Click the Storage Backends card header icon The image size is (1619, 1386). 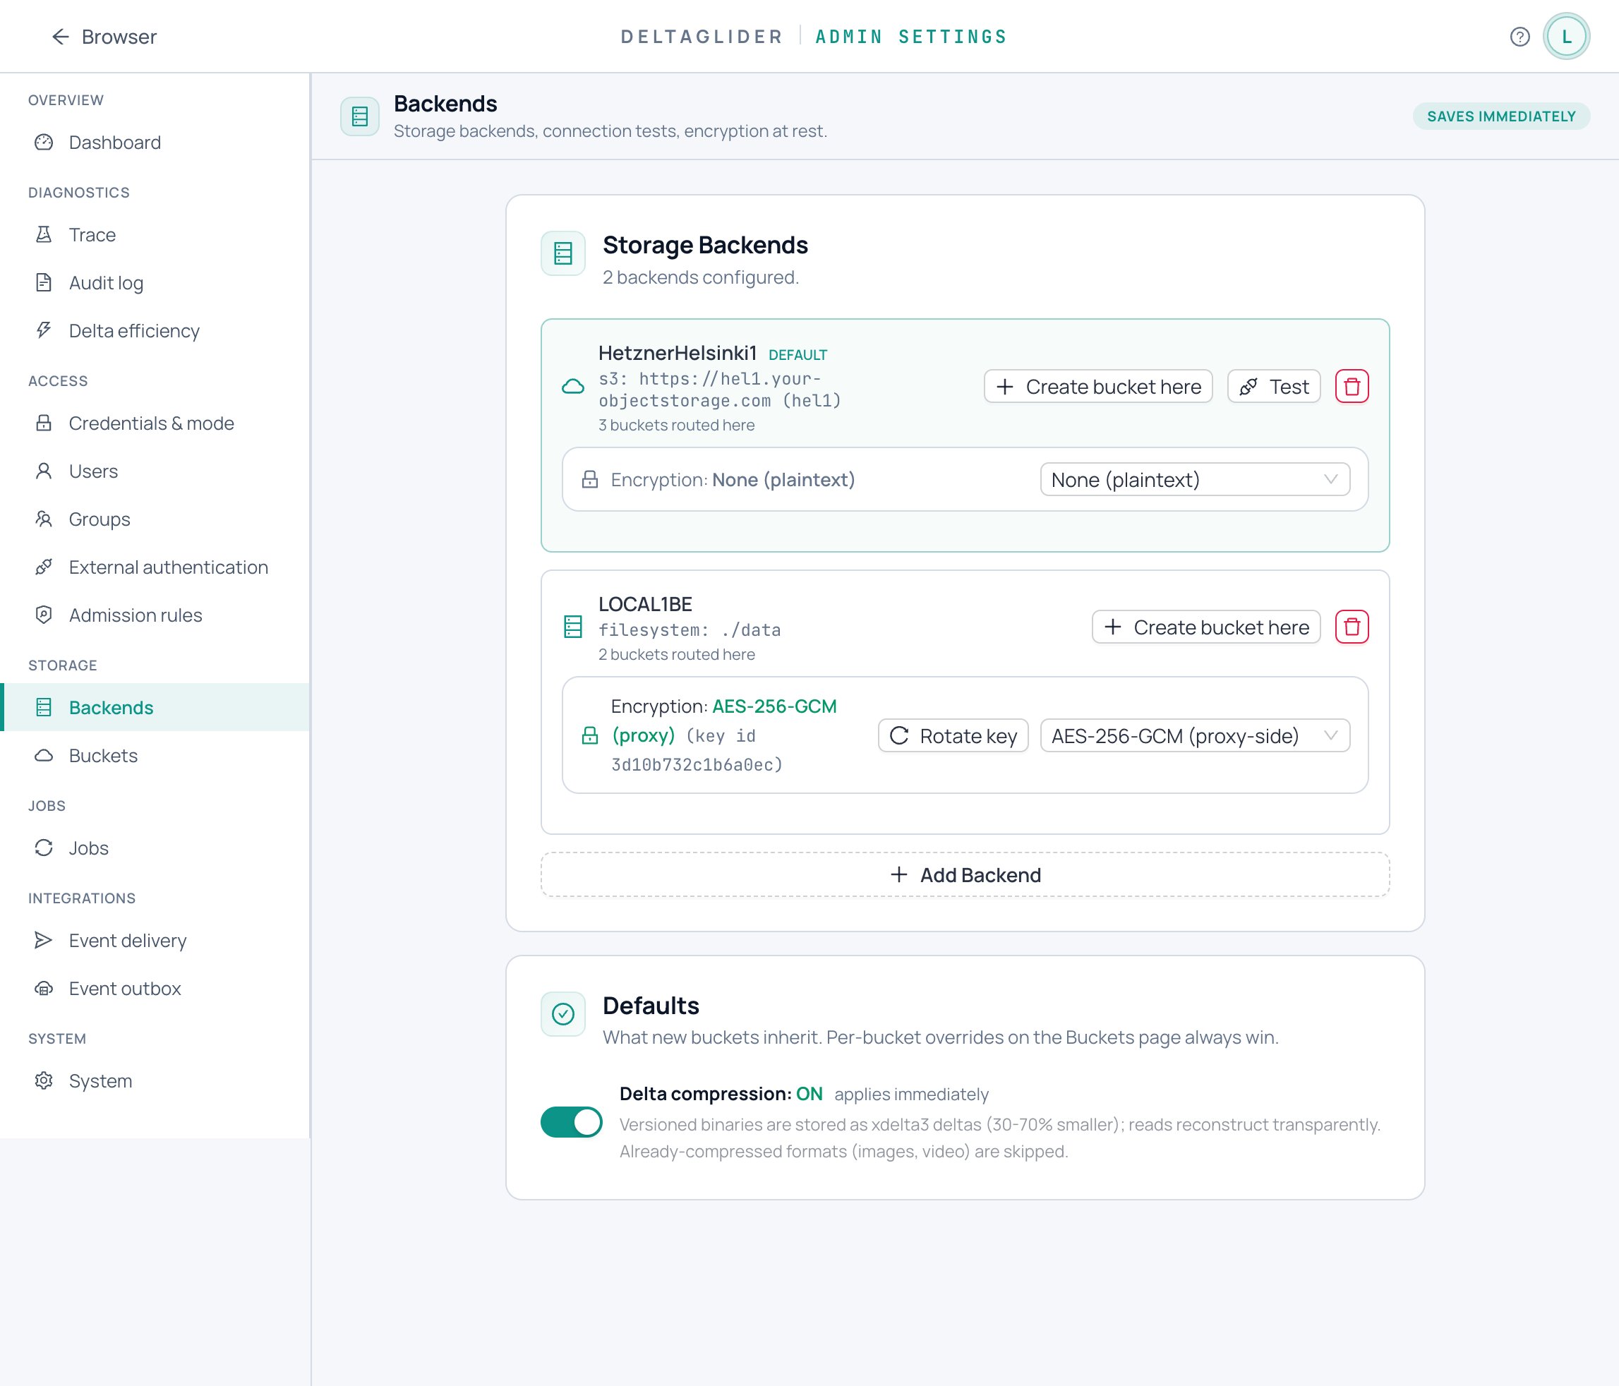(x=563, y=253)
